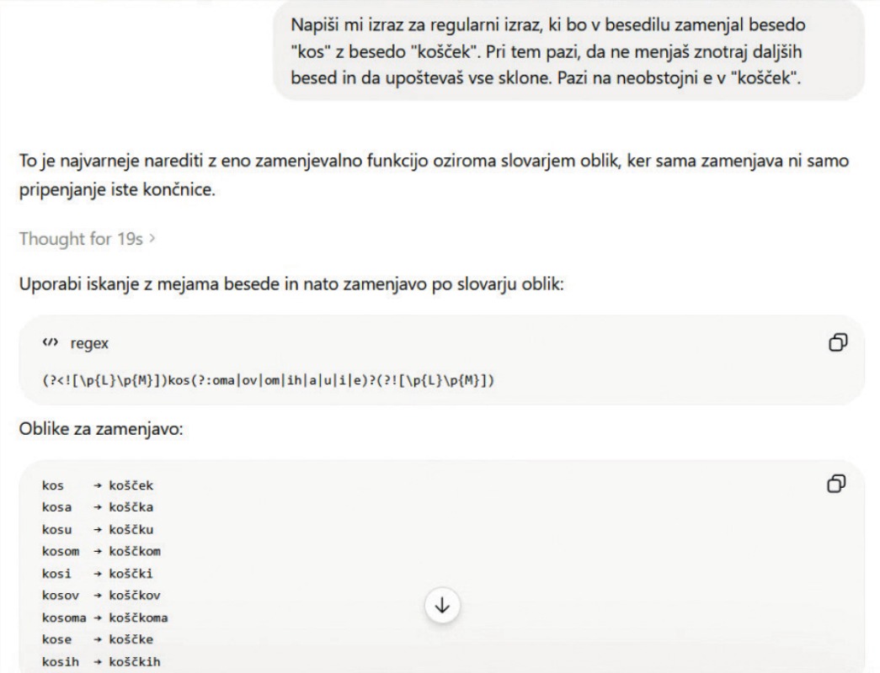Jump to bottom with down-arrow button
Viewport: 880px width, 673px height.
[x=442, y=606]
